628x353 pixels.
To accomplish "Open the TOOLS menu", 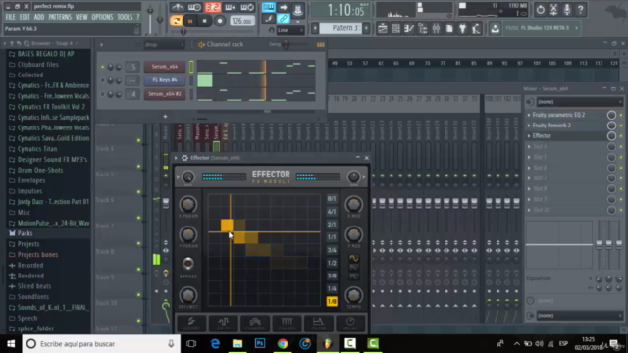I will (x=125, y=17).
